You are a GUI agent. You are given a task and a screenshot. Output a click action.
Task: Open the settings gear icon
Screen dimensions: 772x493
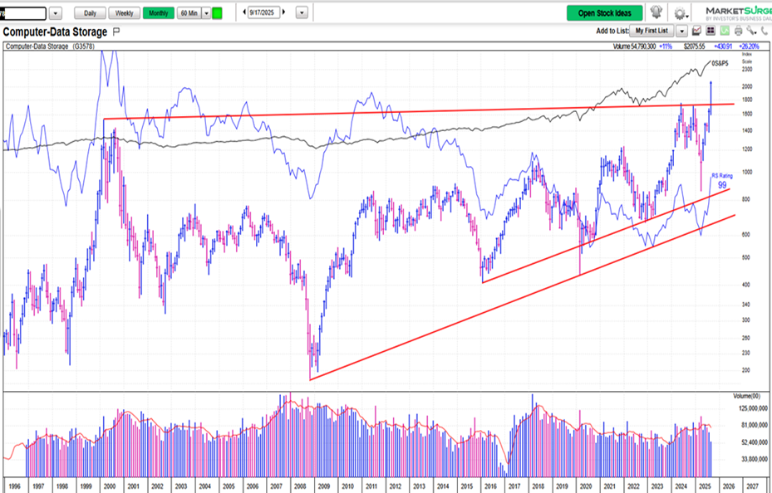point(680,12)
